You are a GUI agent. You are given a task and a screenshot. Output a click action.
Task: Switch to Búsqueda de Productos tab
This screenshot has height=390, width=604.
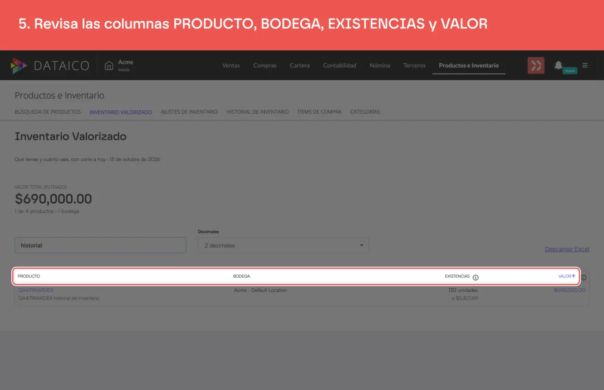pos(48,112)
